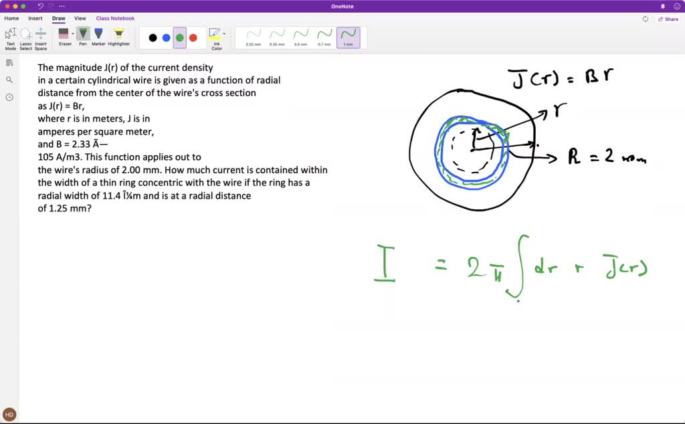
Task: Set pen thickness to 0.35 mm
Action: click(277, 37)
